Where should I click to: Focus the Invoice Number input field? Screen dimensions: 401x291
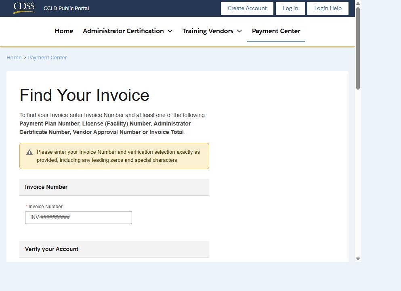[78, 218]
